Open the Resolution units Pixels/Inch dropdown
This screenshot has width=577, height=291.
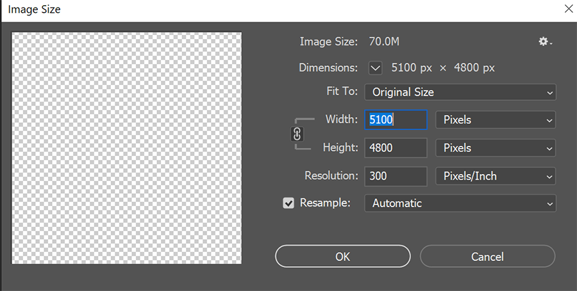[x=496, y=176]
